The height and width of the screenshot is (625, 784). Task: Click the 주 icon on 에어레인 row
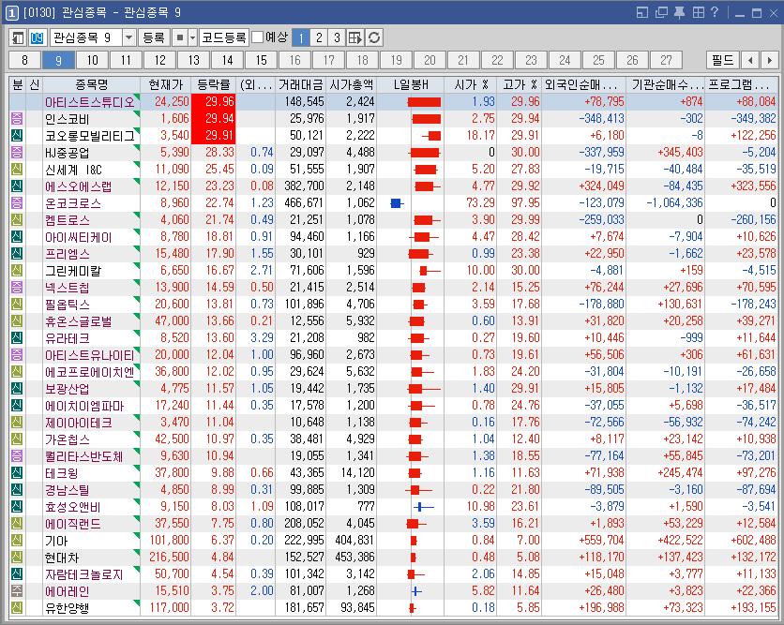click(x=17, y=591)
